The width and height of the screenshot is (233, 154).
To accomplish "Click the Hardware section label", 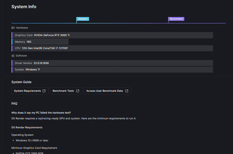I will point(22,28).
